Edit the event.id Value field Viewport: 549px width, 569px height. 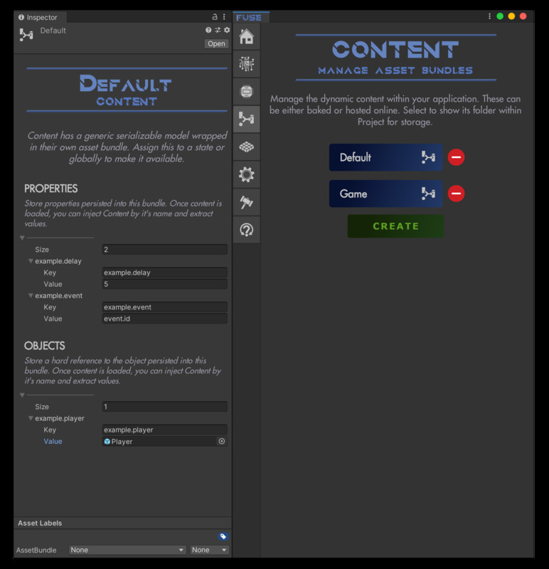click(165, 319)
